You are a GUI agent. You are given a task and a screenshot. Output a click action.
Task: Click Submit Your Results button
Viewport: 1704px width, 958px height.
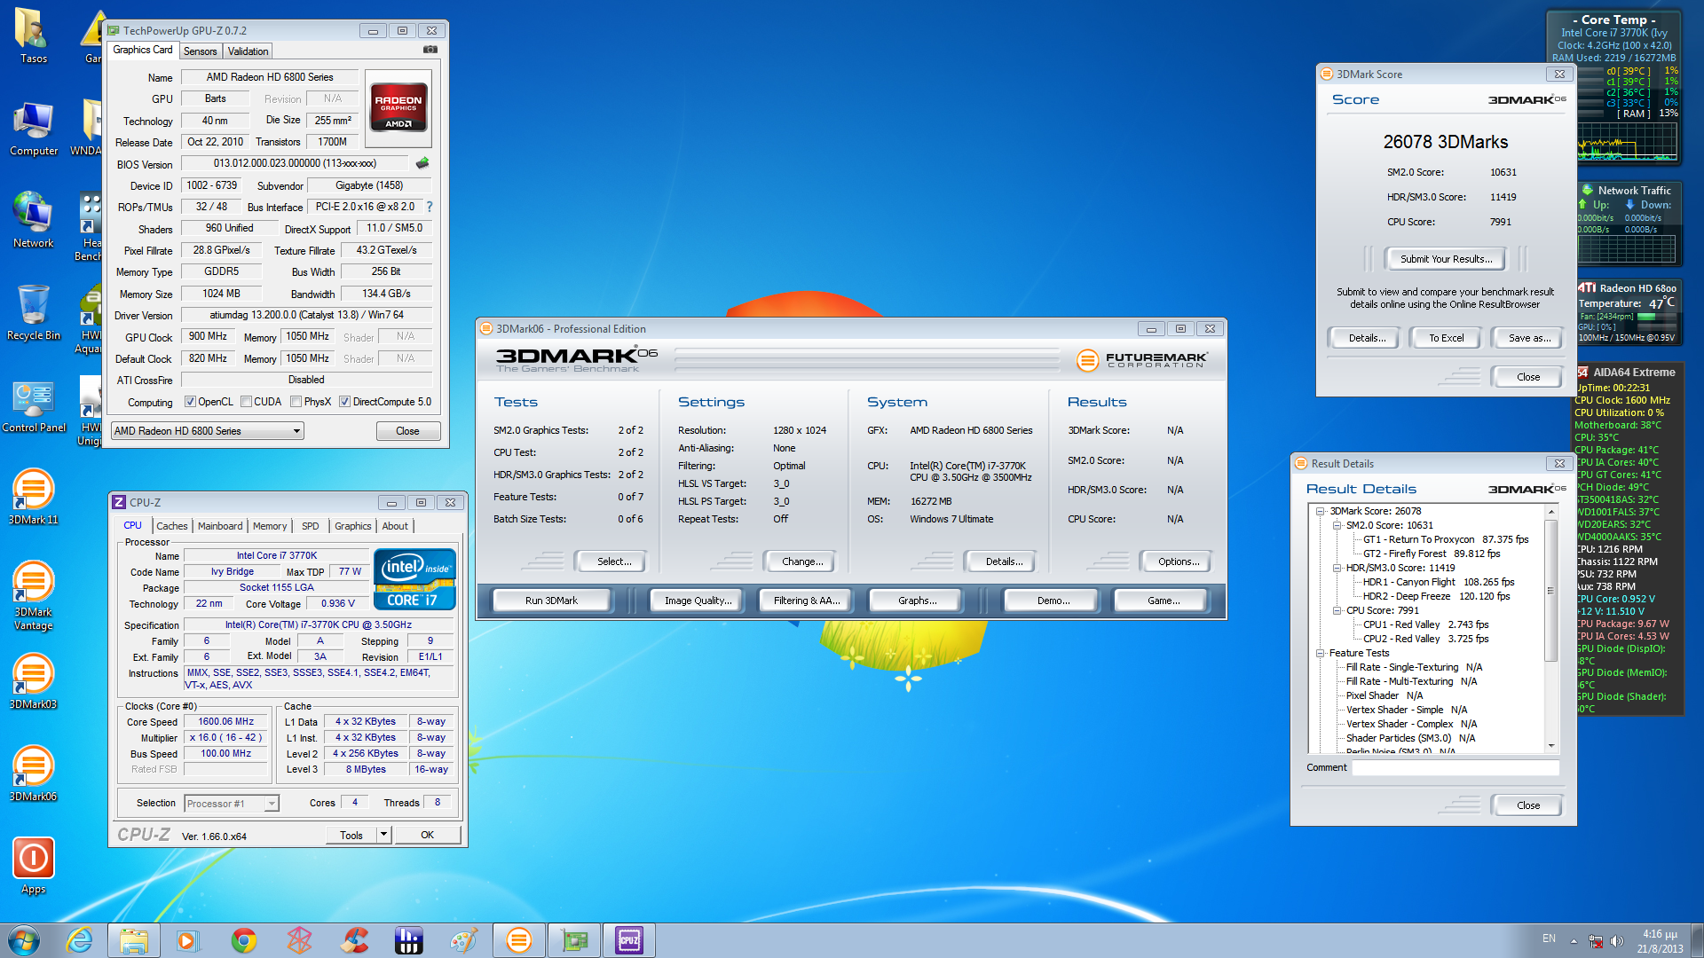1446,259
